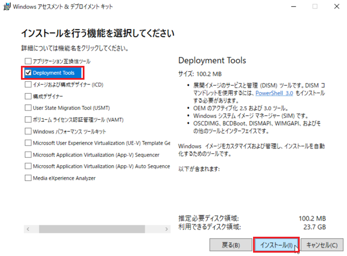Click the feature list left scroll arrow
Screen dimensions: 347x256
[28, 229]
